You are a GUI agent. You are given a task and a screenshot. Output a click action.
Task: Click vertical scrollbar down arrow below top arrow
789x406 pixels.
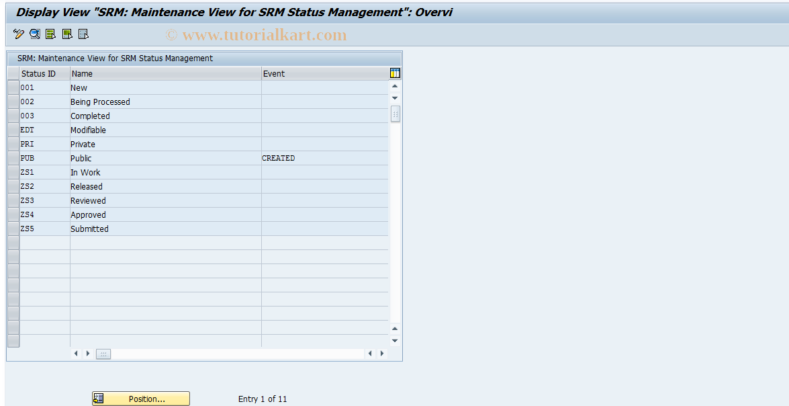(395, 97)
